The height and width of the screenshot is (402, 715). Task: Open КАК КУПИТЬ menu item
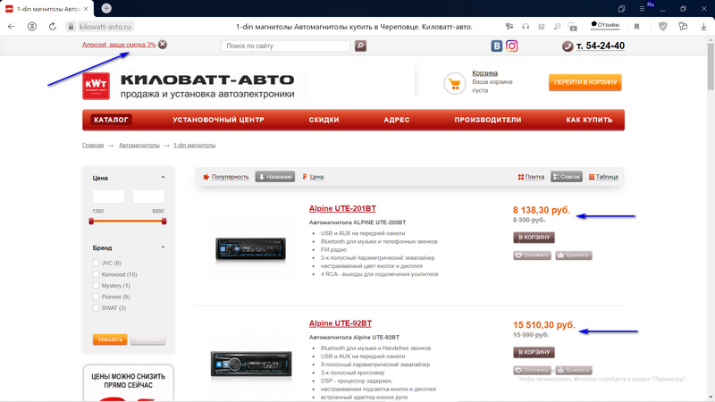click(589, 120)
